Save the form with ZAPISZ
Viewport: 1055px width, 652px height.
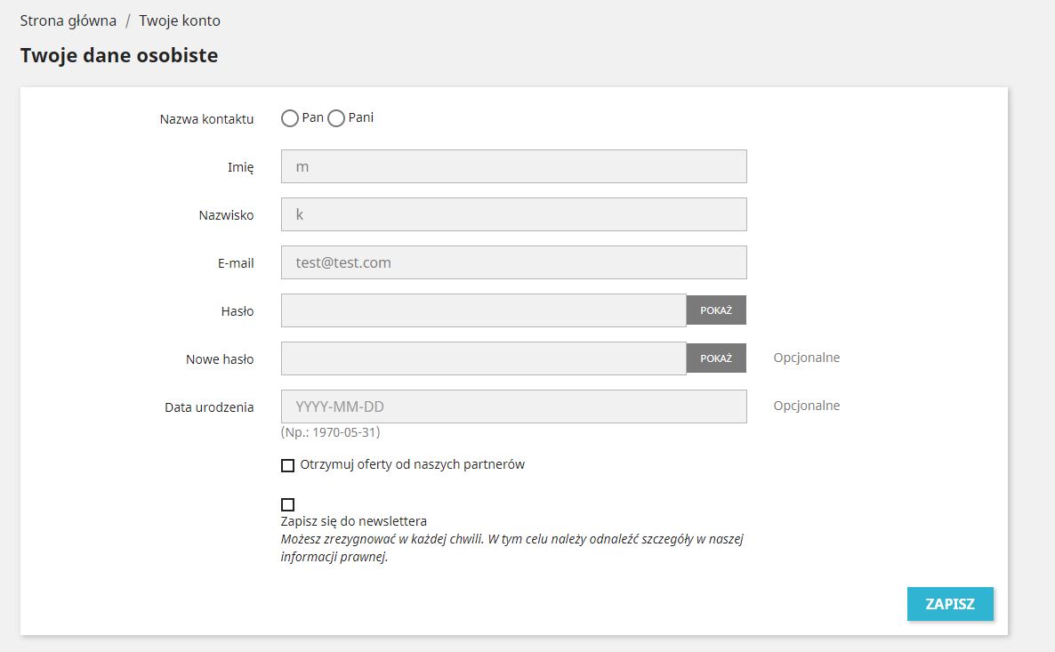coord(950,604)
